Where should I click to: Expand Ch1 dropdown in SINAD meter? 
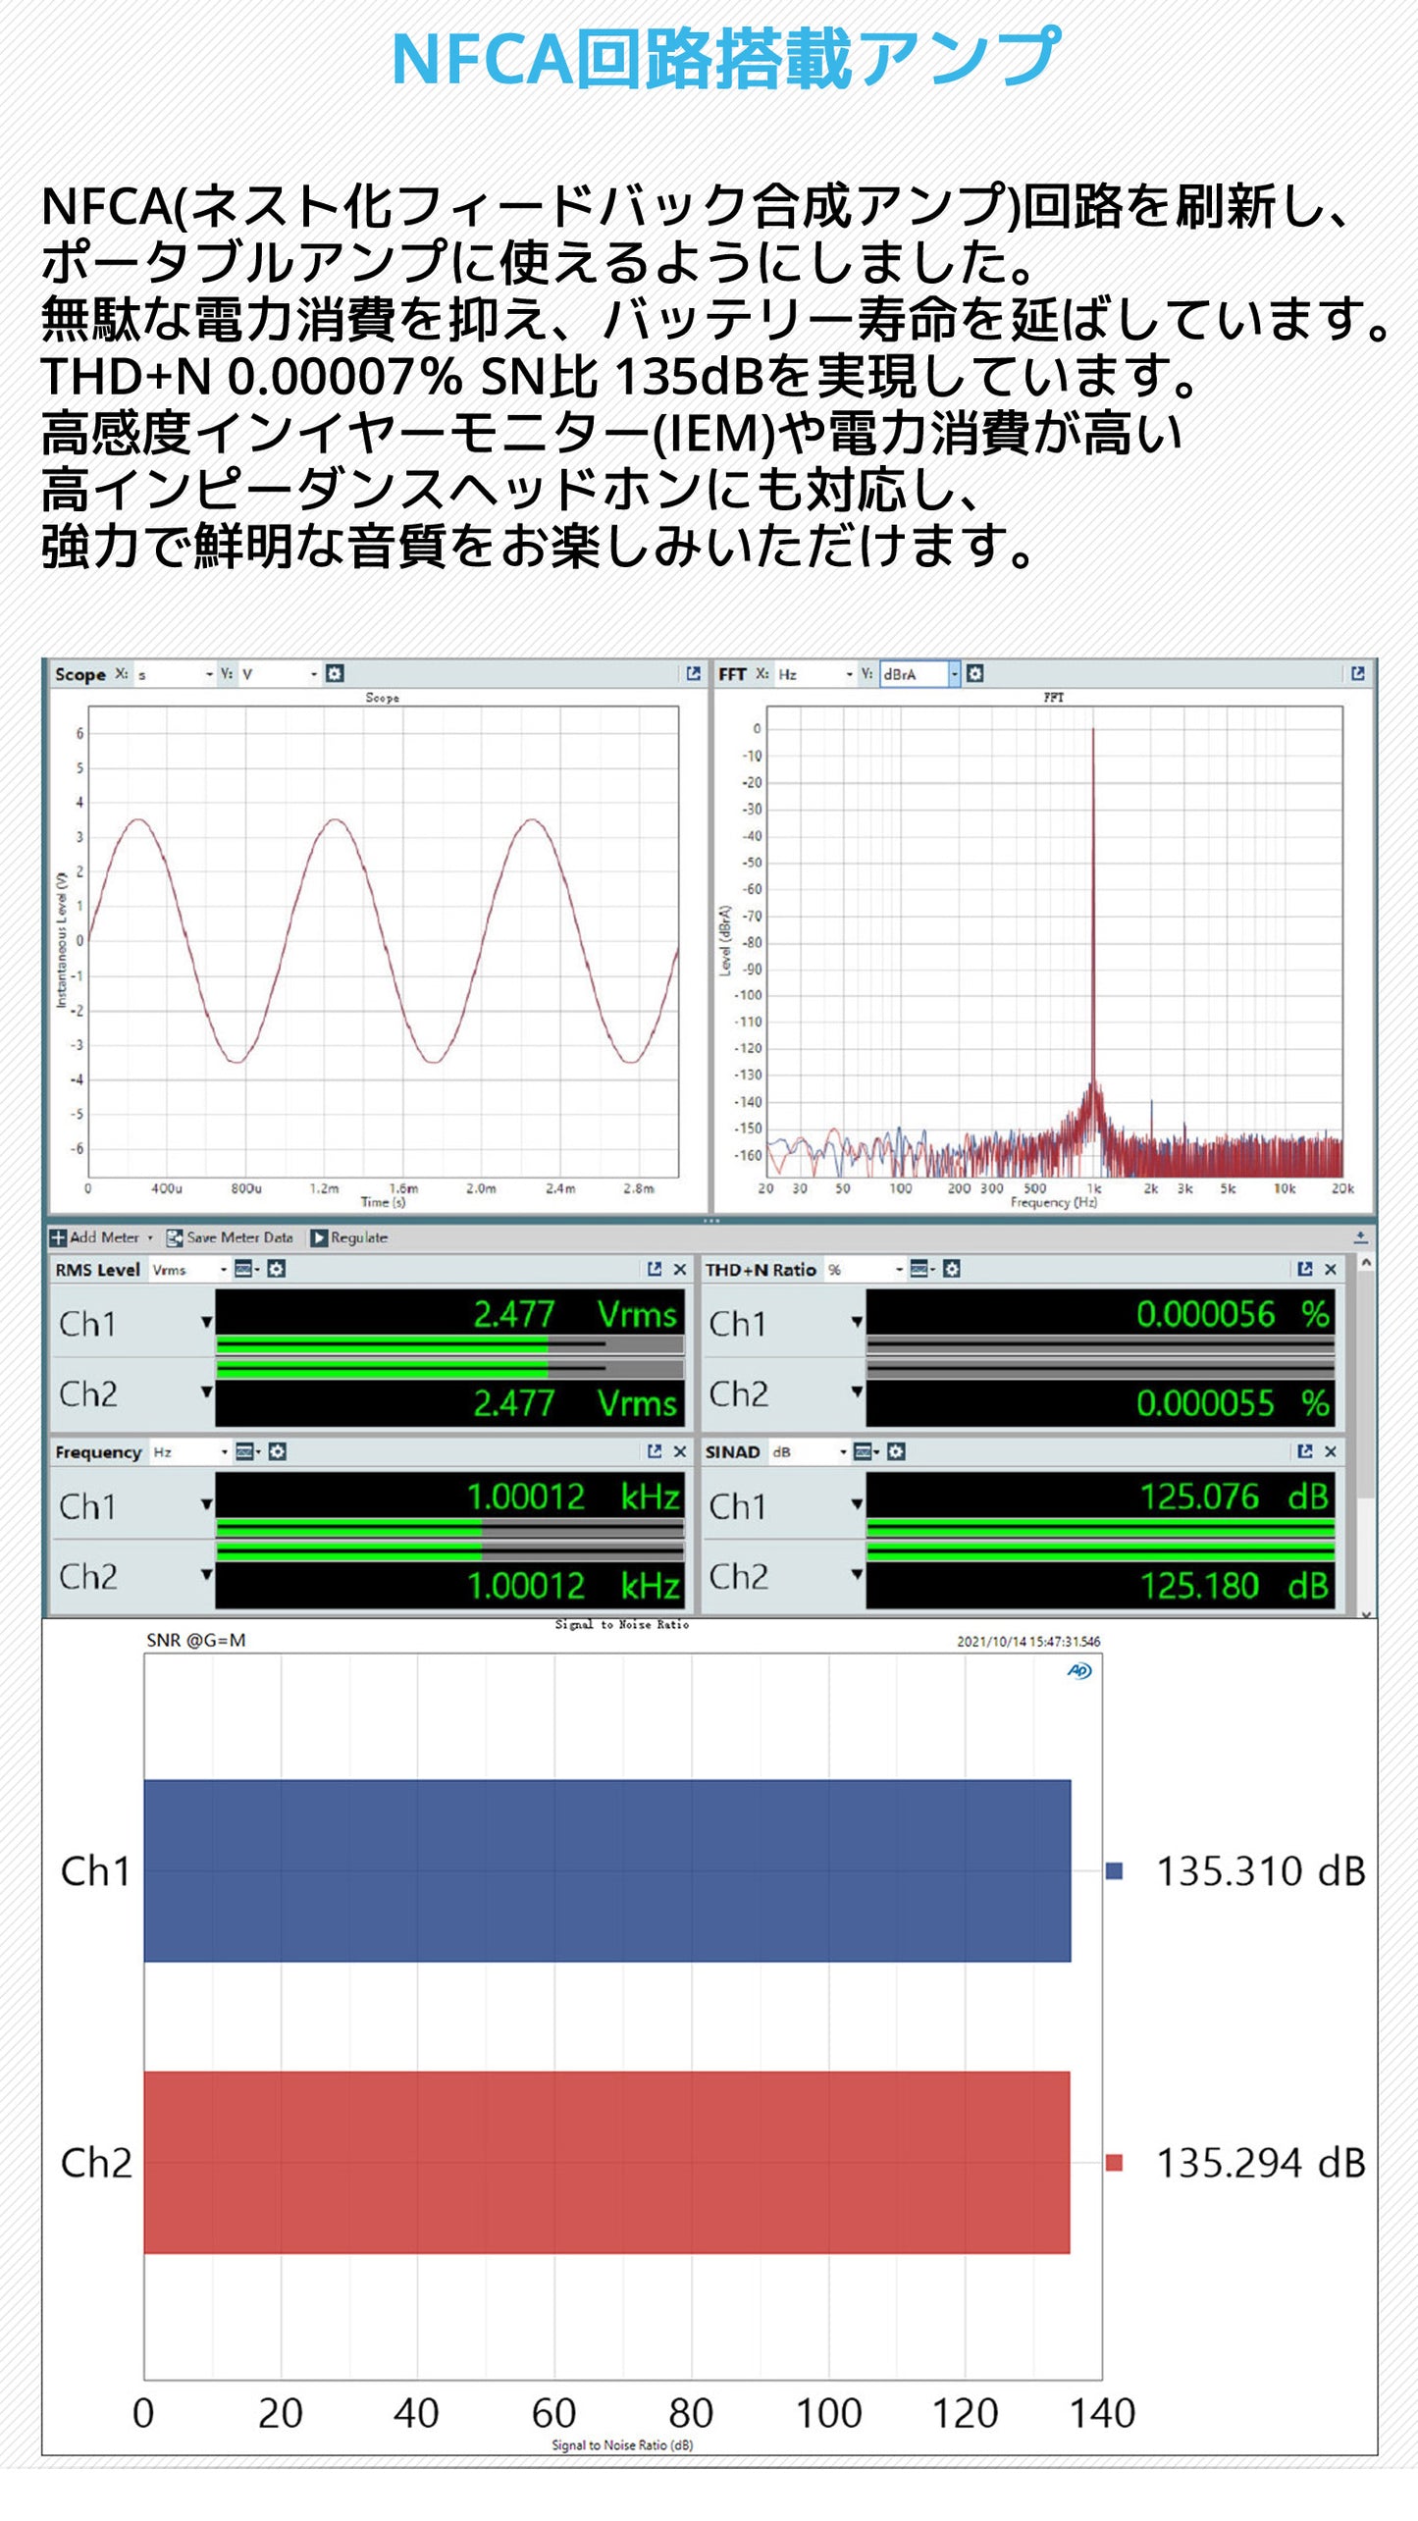click(x=857, y=1504)
